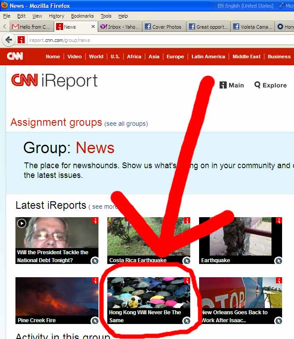Click red iReport badge on Pine Creek Fire
294x339 pixels.
(95, 280)
